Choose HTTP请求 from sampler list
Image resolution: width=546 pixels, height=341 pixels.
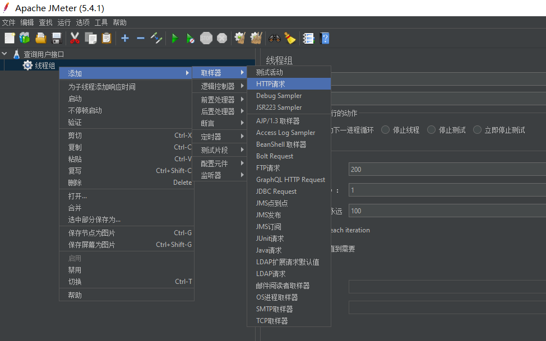(x=289, y=84)
